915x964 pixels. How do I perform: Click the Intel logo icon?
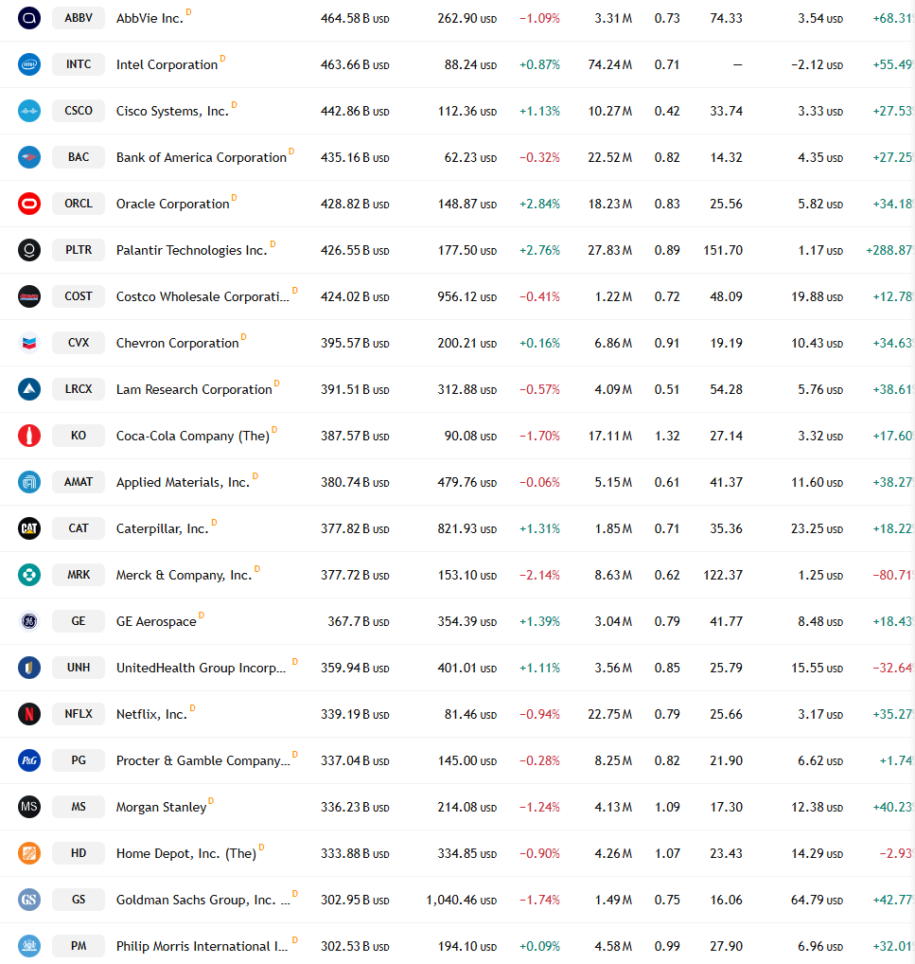29,64
